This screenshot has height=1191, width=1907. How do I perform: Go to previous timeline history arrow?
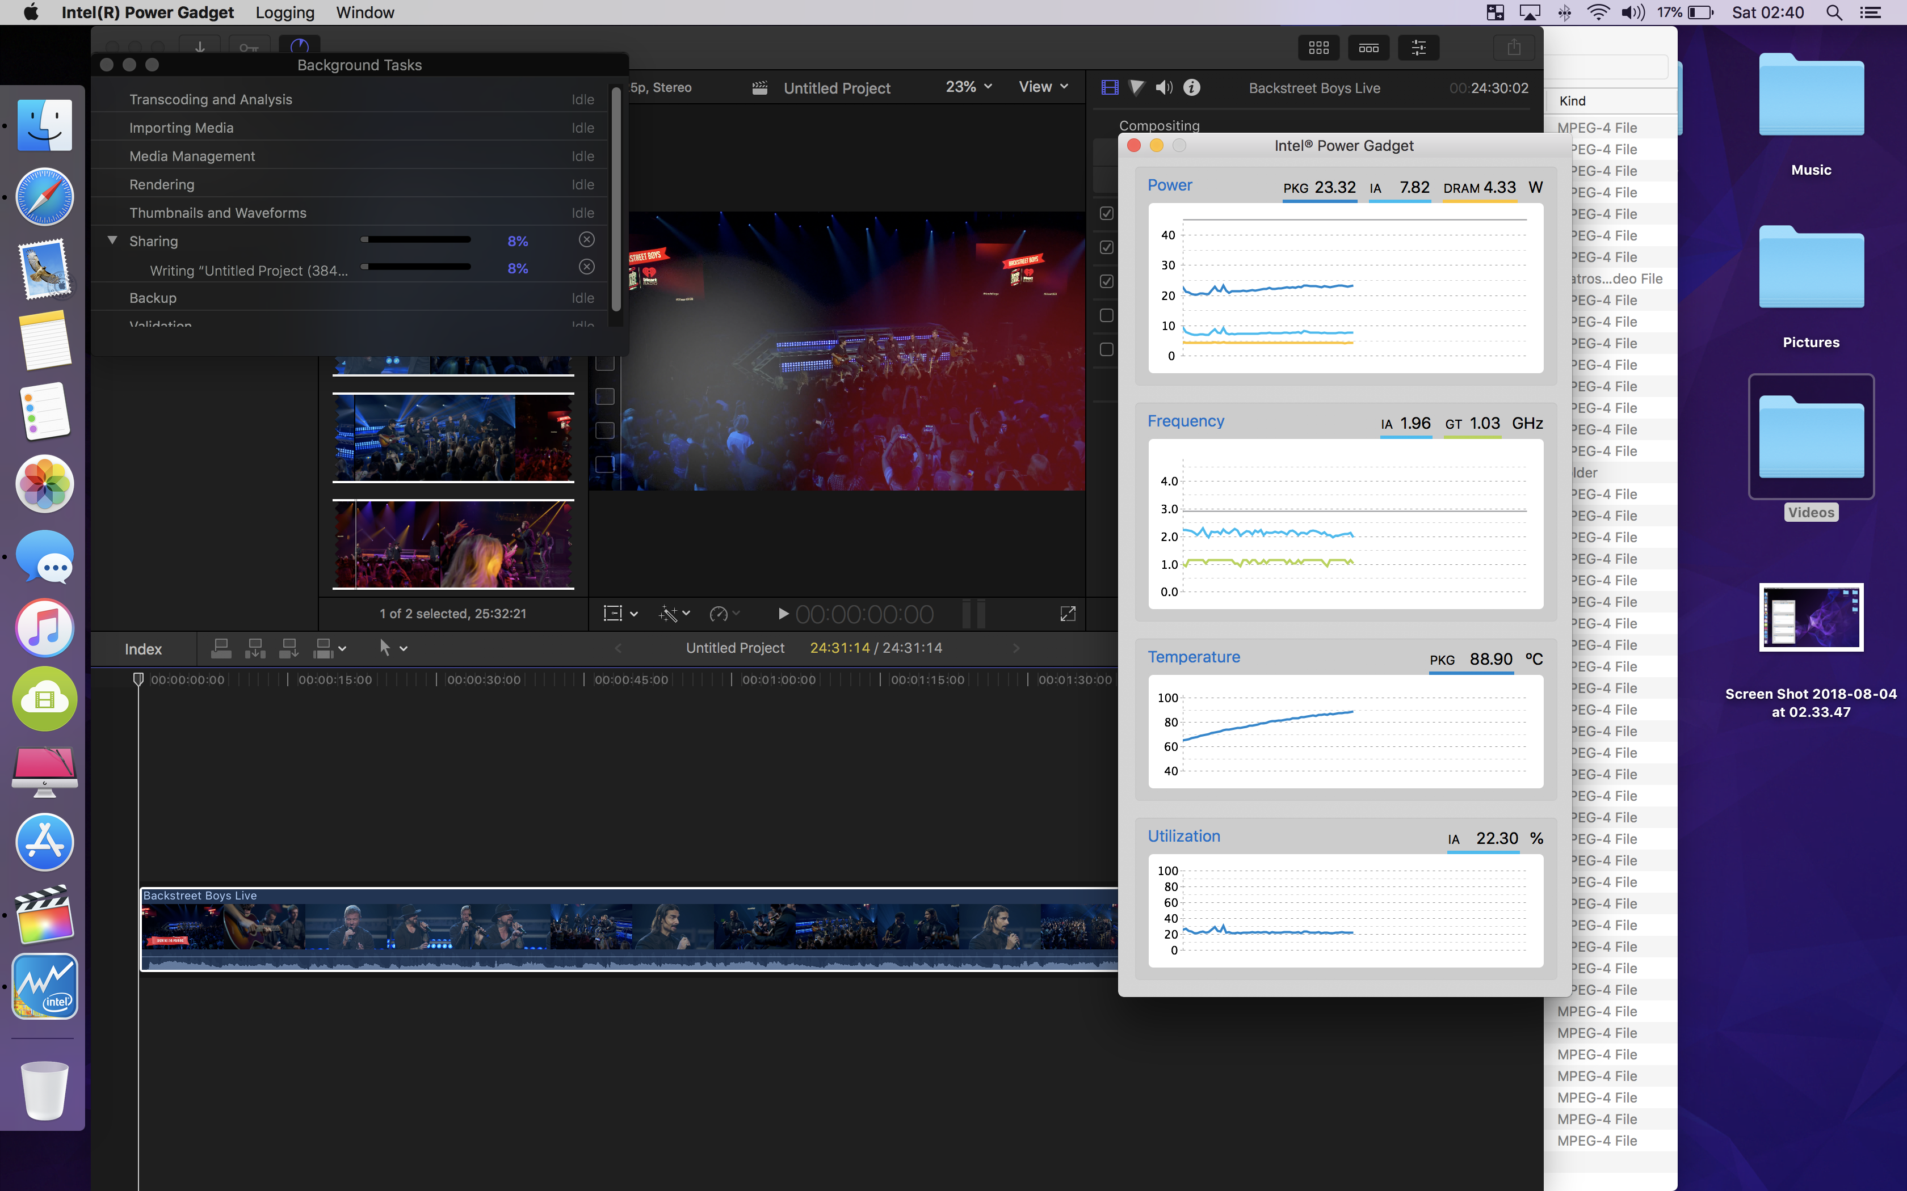(x=618, y=648)
